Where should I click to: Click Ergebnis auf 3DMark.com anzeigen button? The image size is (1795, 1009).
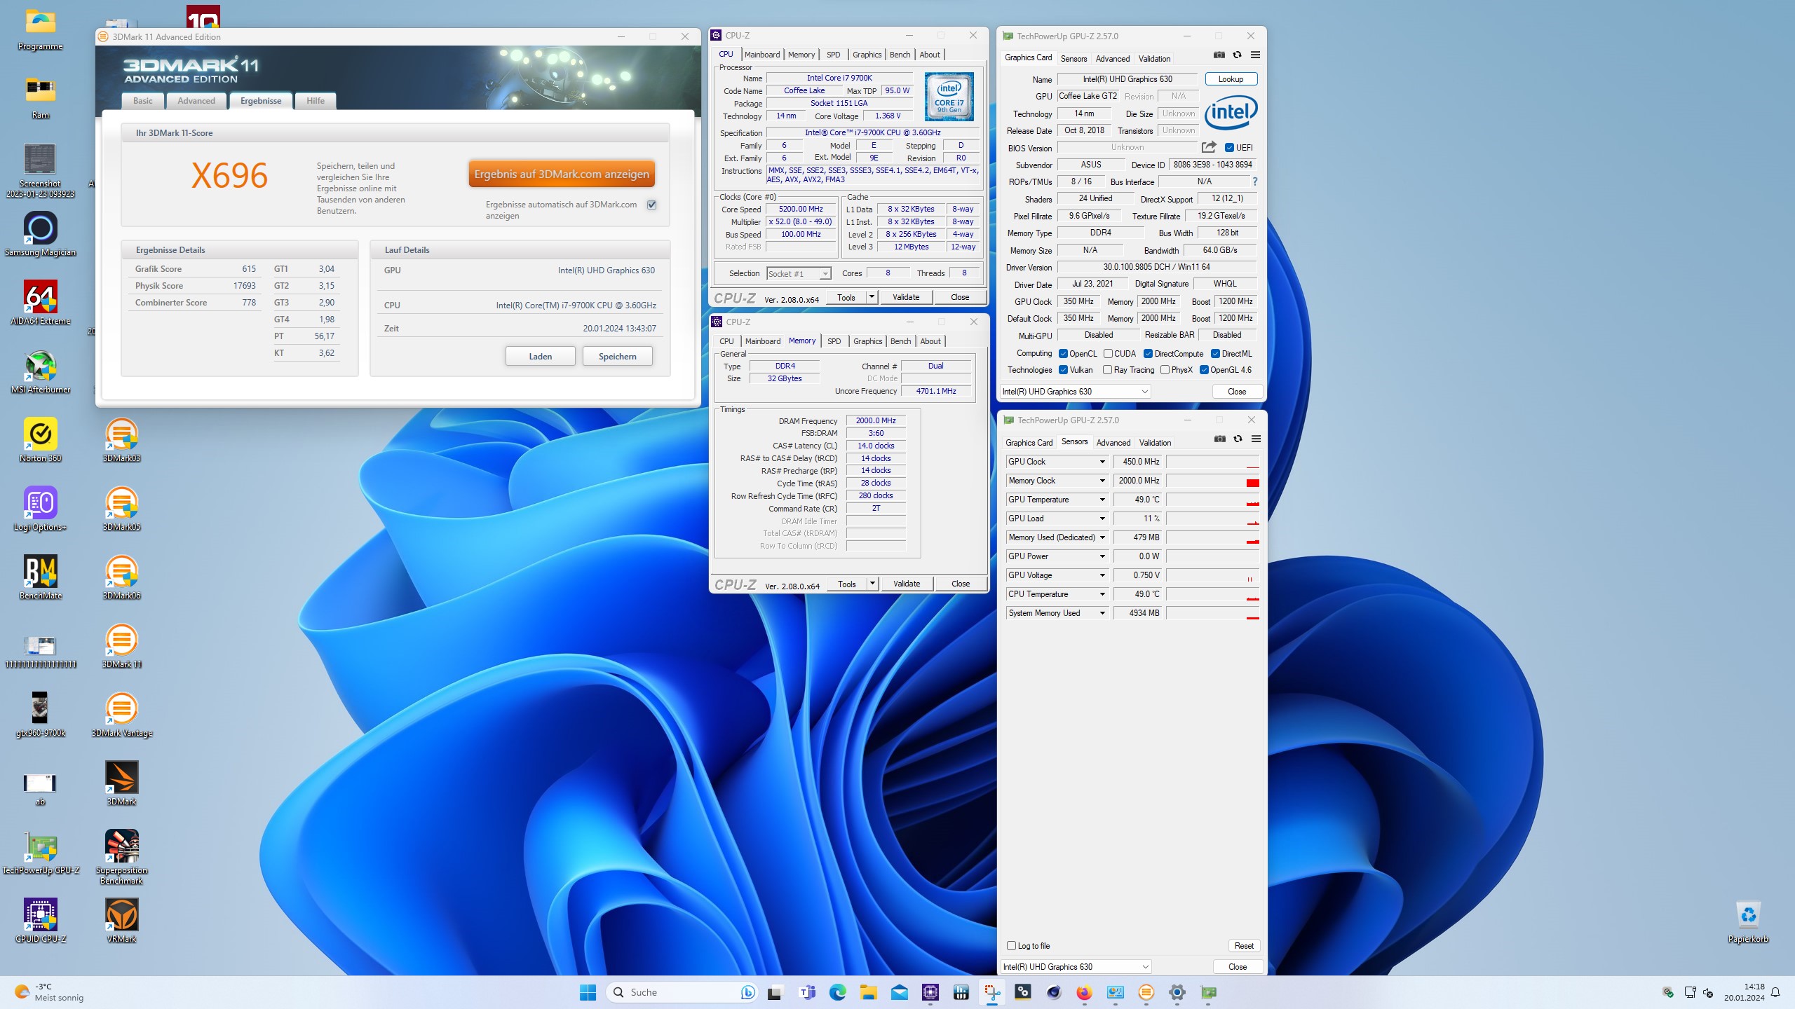[562, 174]
